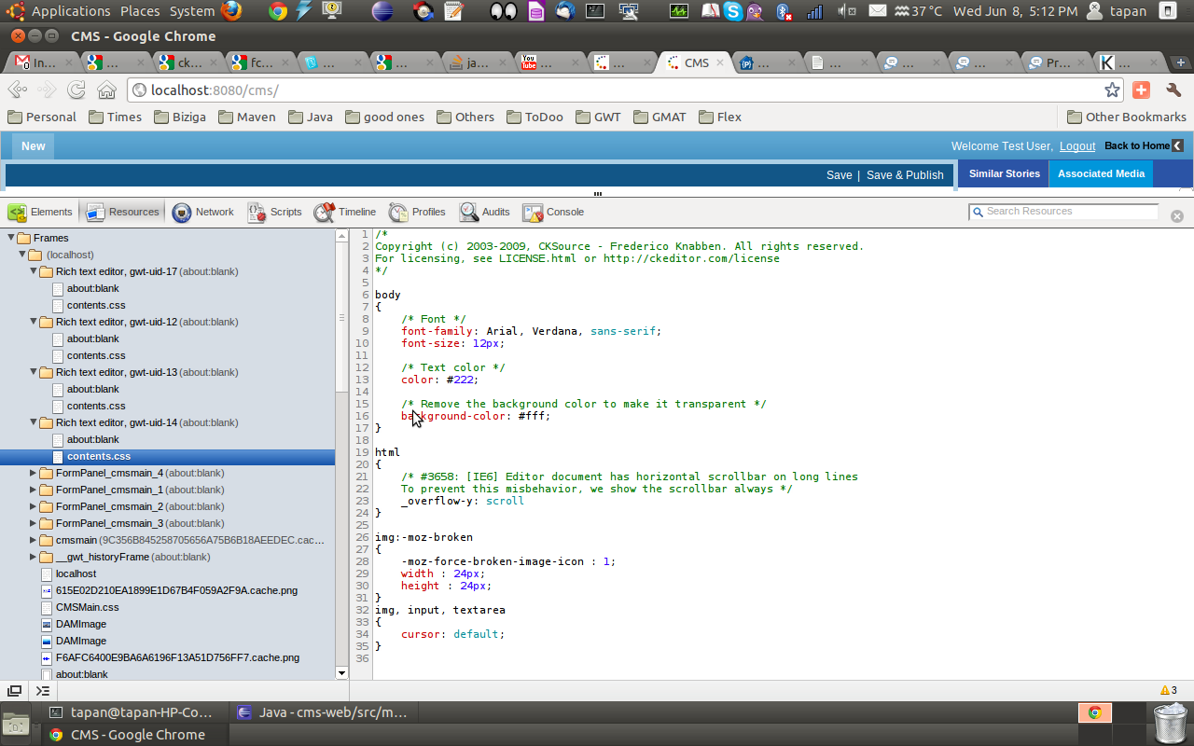
Task: Click the Chrome wrench settings icon
Action: click(1173, 90)
